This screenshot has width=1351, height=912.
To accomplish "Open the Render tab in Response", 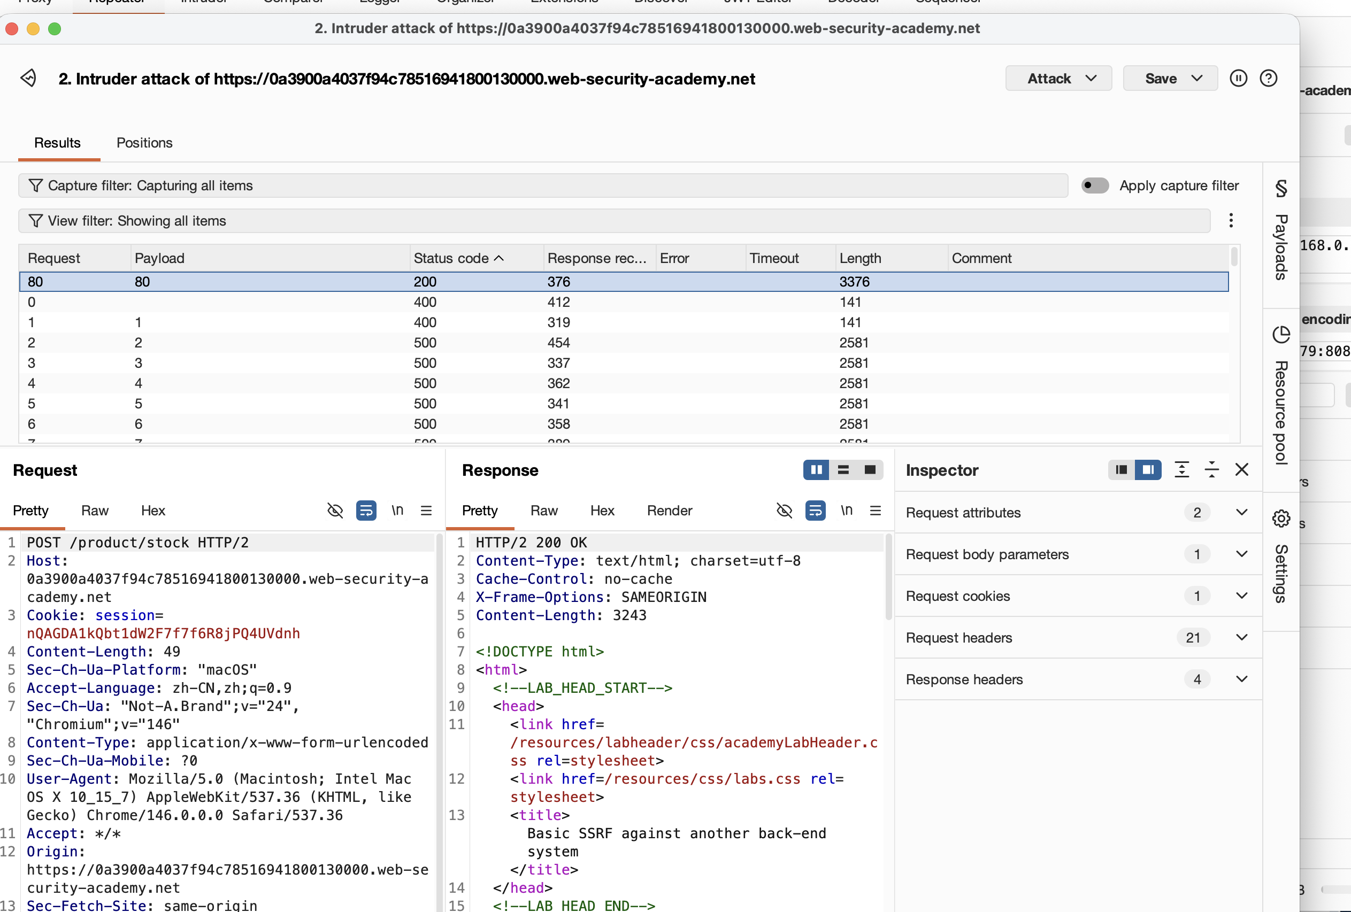I will pos(669,511).
